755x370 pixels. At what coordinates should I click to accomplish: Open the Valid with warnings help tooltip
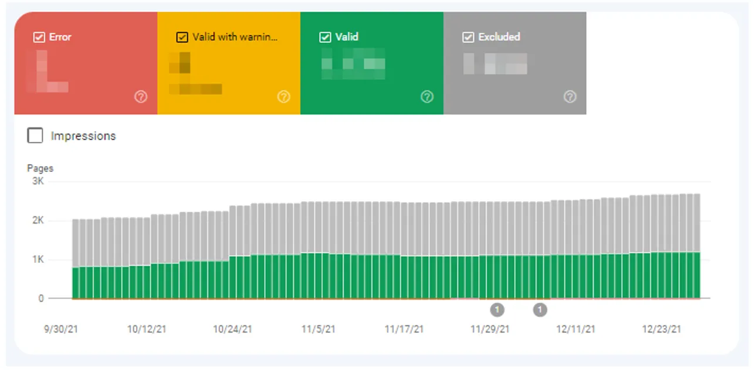tap(284, 97)
